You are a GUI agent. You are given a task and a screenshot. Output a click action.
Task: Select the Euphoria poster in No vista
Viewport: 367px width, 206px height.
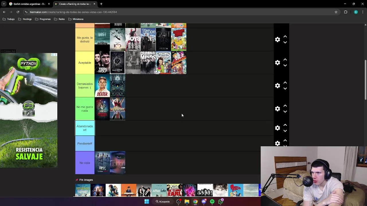pos(118,163)
